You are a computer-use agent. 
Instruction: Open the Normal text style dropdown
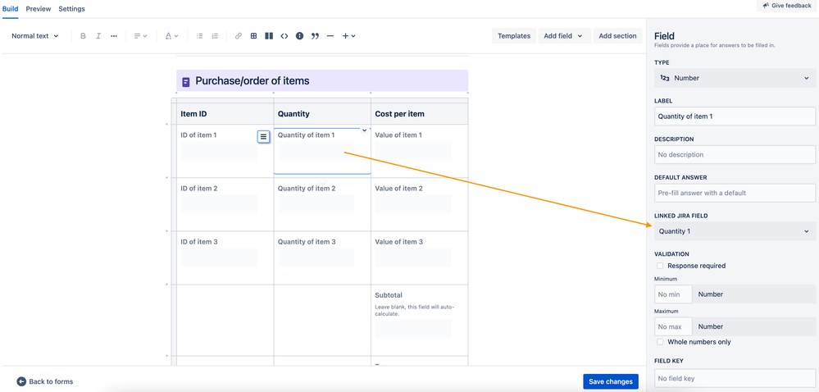[35, 36]
